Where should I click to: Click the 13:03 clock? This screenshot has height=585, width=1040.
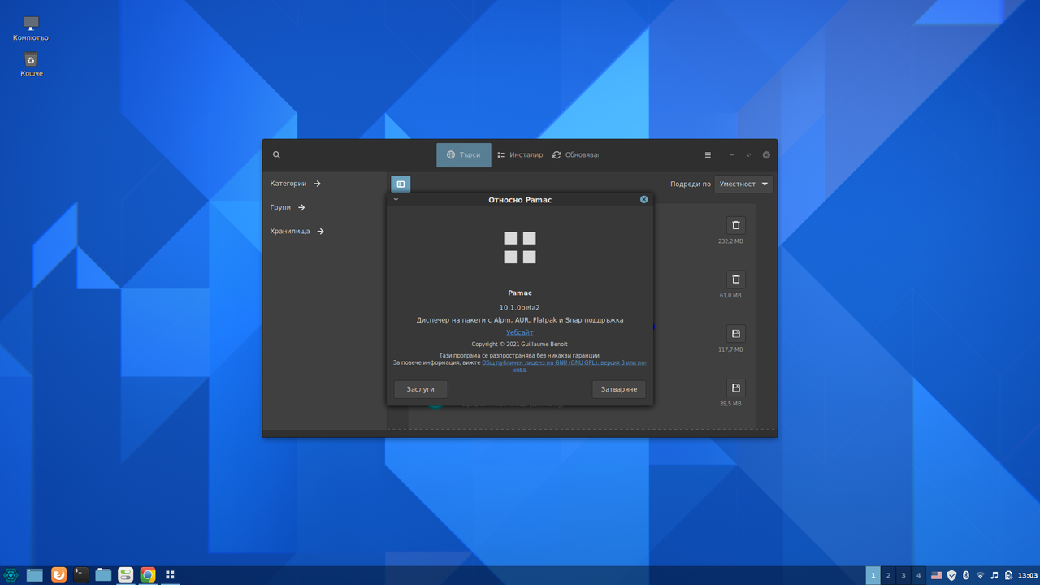click(x=1027, y=575)
